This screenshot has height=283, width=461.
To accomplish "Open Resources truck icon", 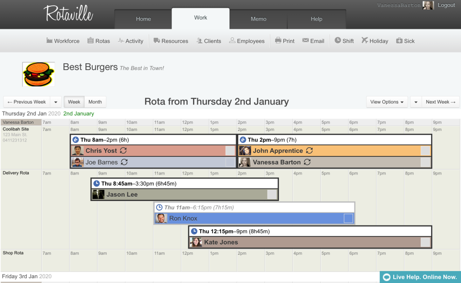I will tap(157, 41).
